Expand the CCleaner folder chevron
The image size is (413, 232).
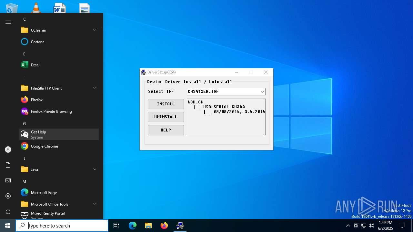pyautogui.click(x=95, y=30)
